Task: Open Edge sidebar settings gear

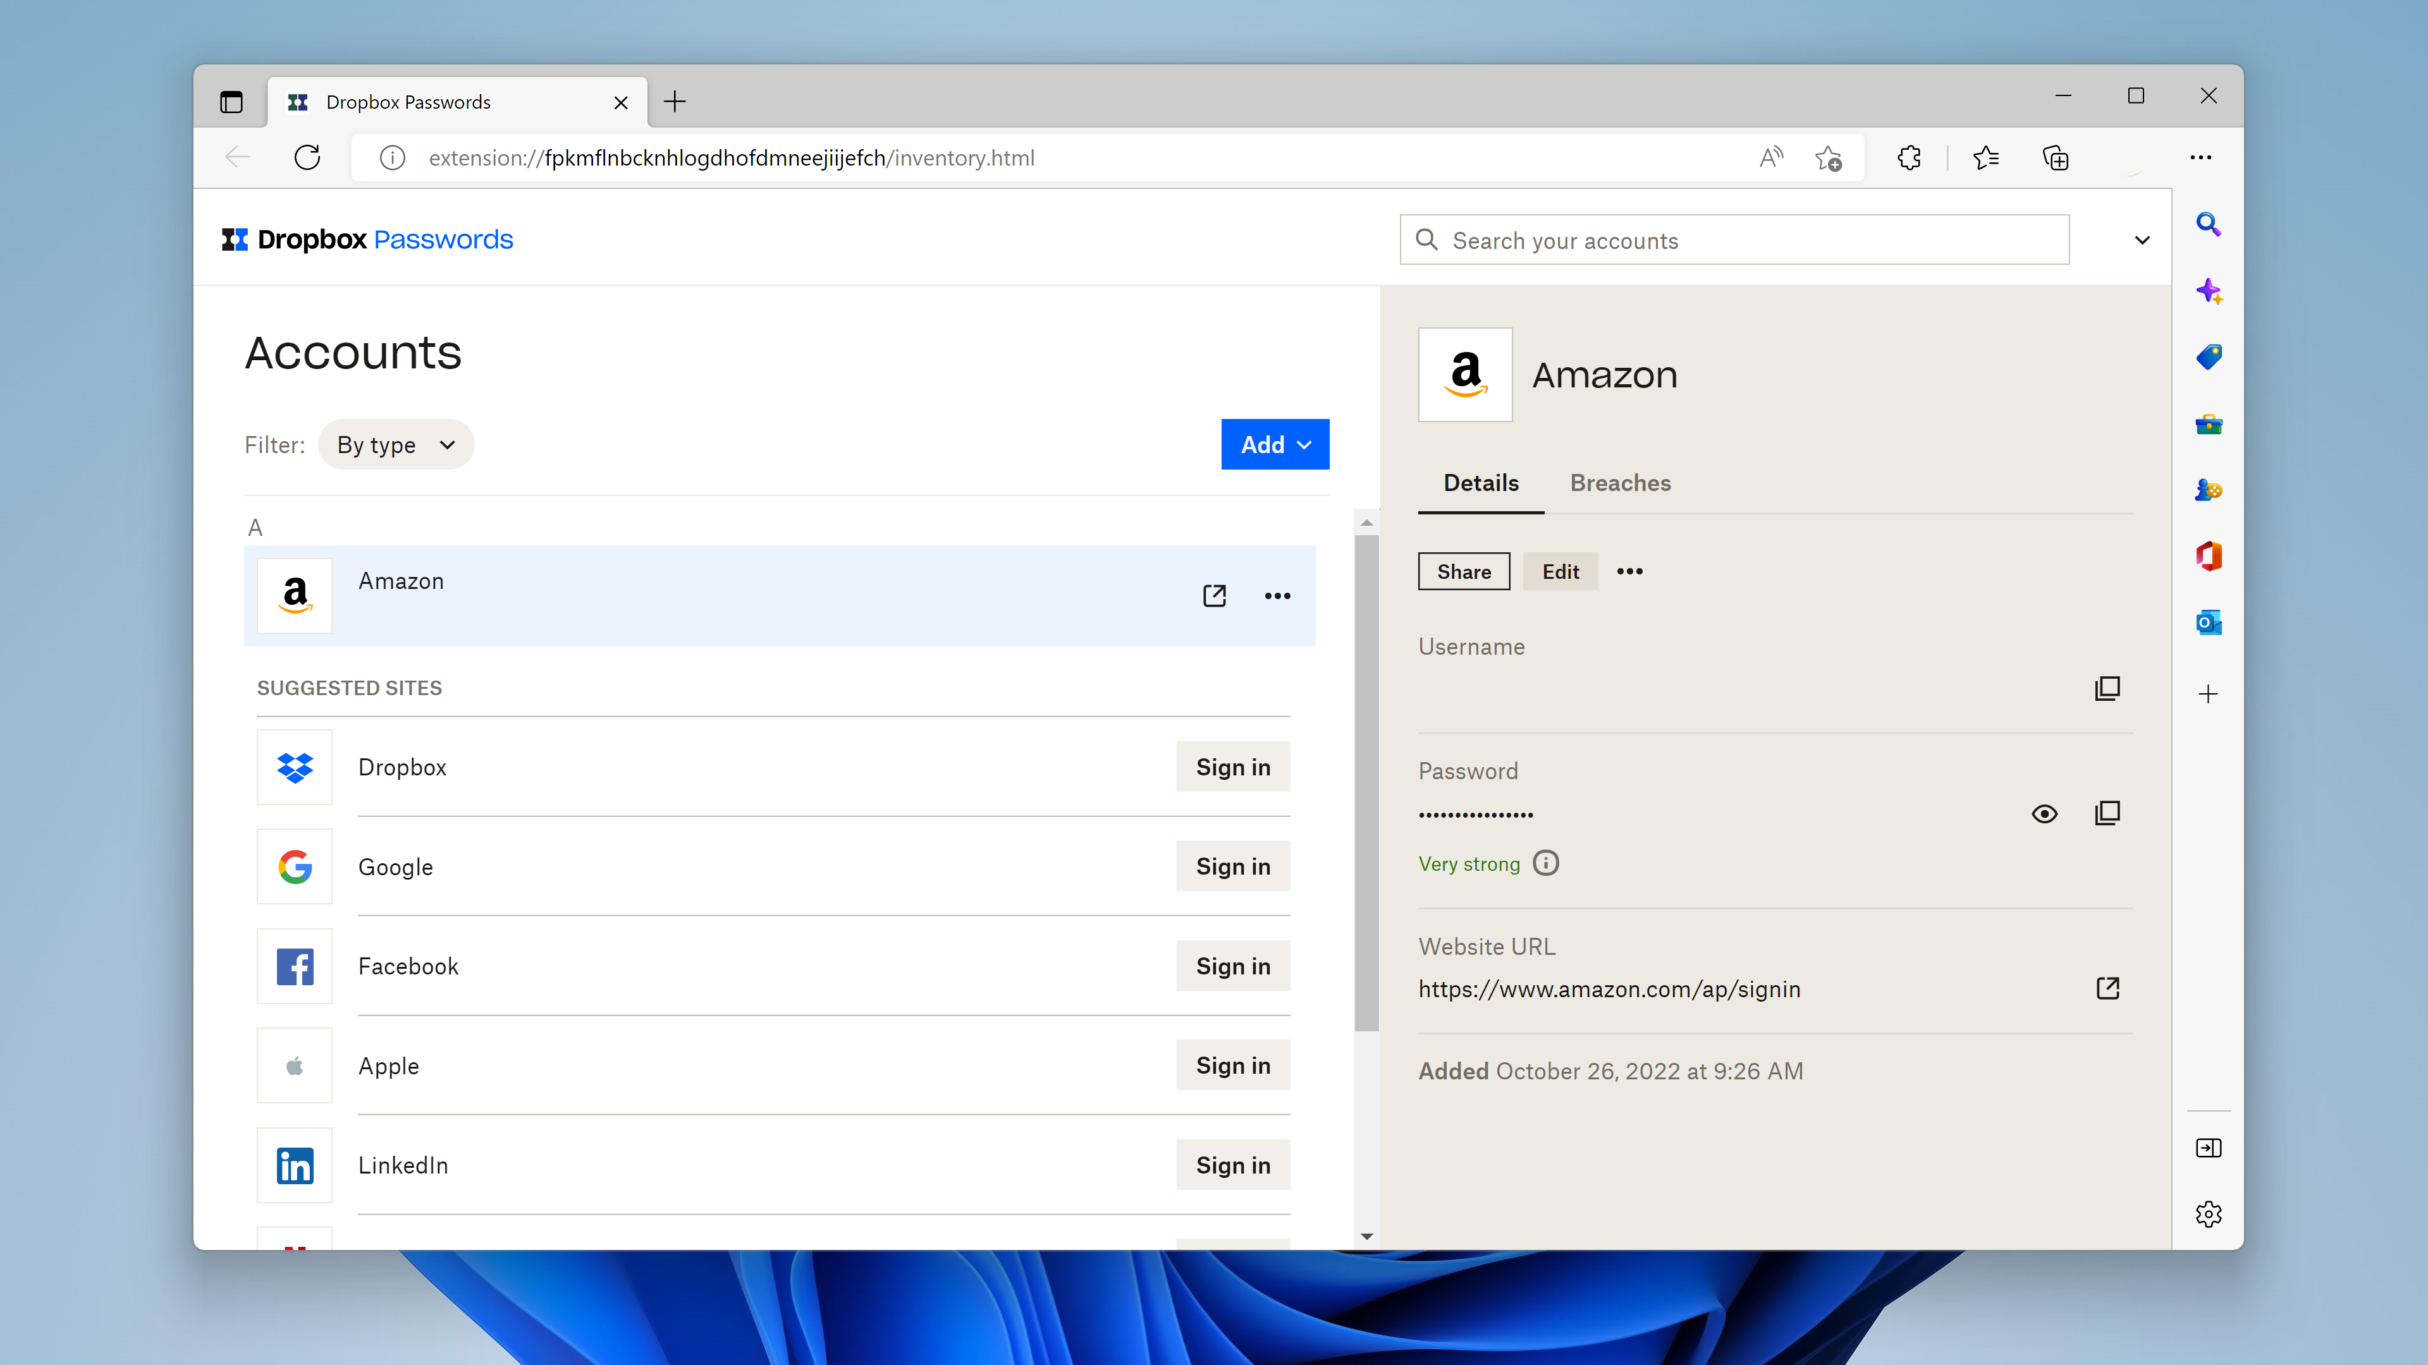Action: [x=2207, y=1214]
